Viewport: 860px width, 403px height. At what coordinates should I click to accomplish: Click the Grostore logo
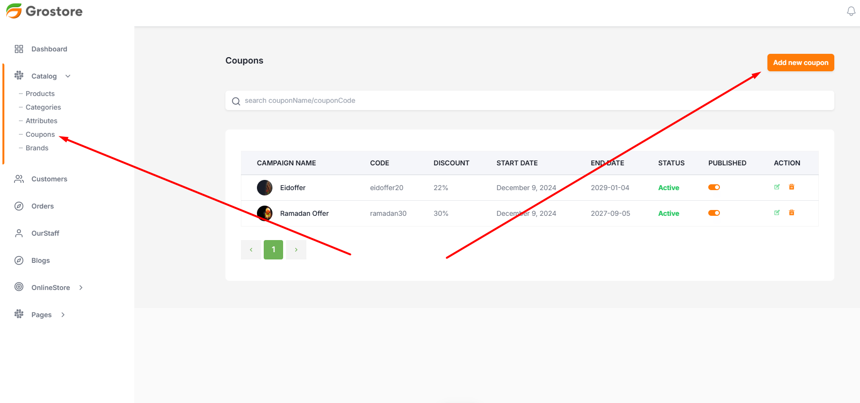pyautogui.click(x=45, y=11)
